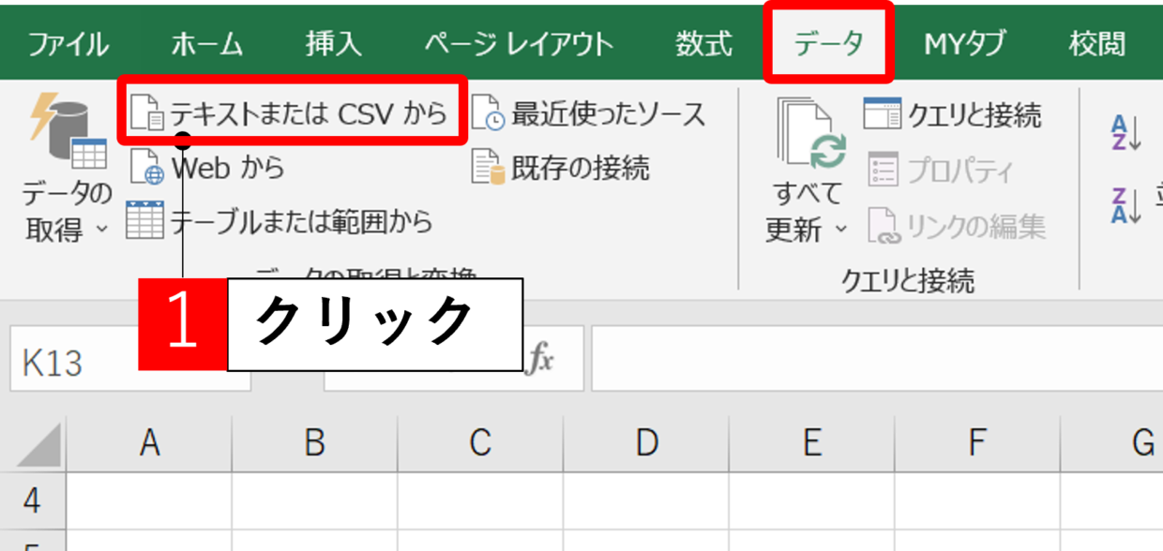Select the データ ribbon tab
1163x551 pixels.
(828, 44)
